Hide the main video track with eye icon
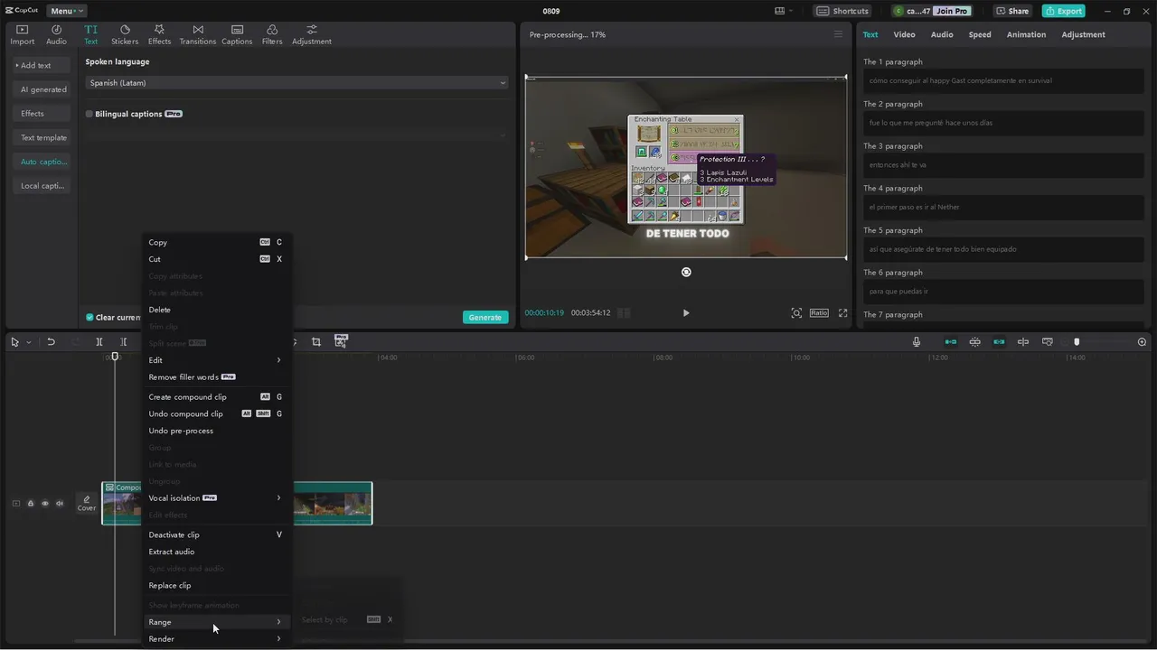 click(x=44, y=504)
